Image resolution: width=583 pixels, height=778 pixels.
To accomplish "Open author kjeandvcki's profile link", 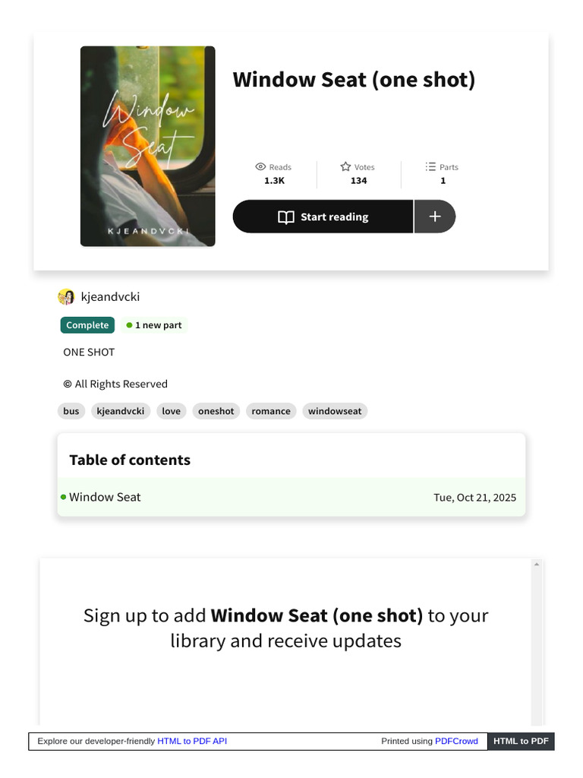I will coord(110,297).
